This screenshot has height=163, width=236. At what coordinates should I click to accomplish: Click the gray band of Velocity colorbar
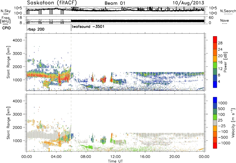point(215,123)
